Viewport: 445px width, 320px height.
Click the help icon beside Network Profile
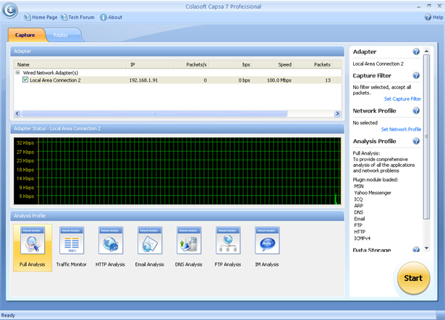[x=416, y=111]
